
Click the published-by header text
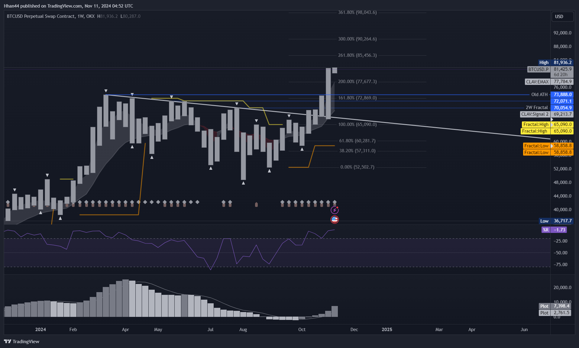68,6
